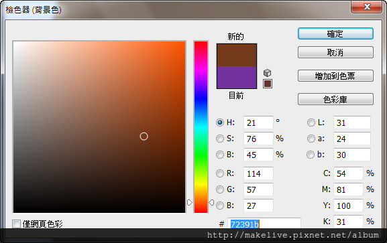Image resolution: width=387 pixels, height=243 pixels.
Task: Click the M magenta field showing 81
Action: (348, 189)
